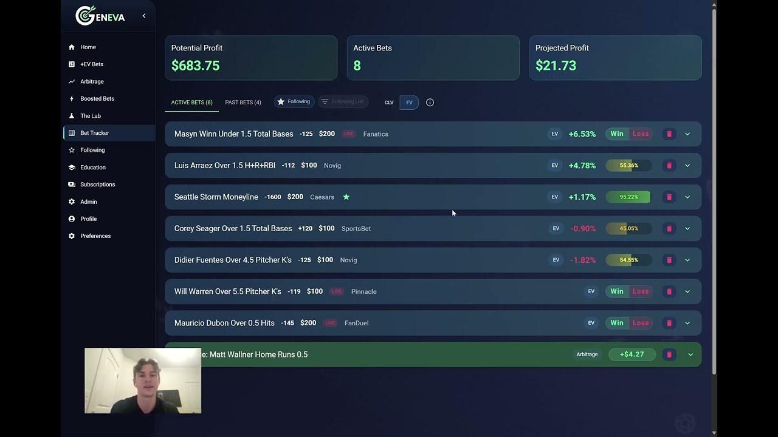This screenshot has height=437, width=778.
Task: Delete the Corey Seager bet
Action: 669,229
